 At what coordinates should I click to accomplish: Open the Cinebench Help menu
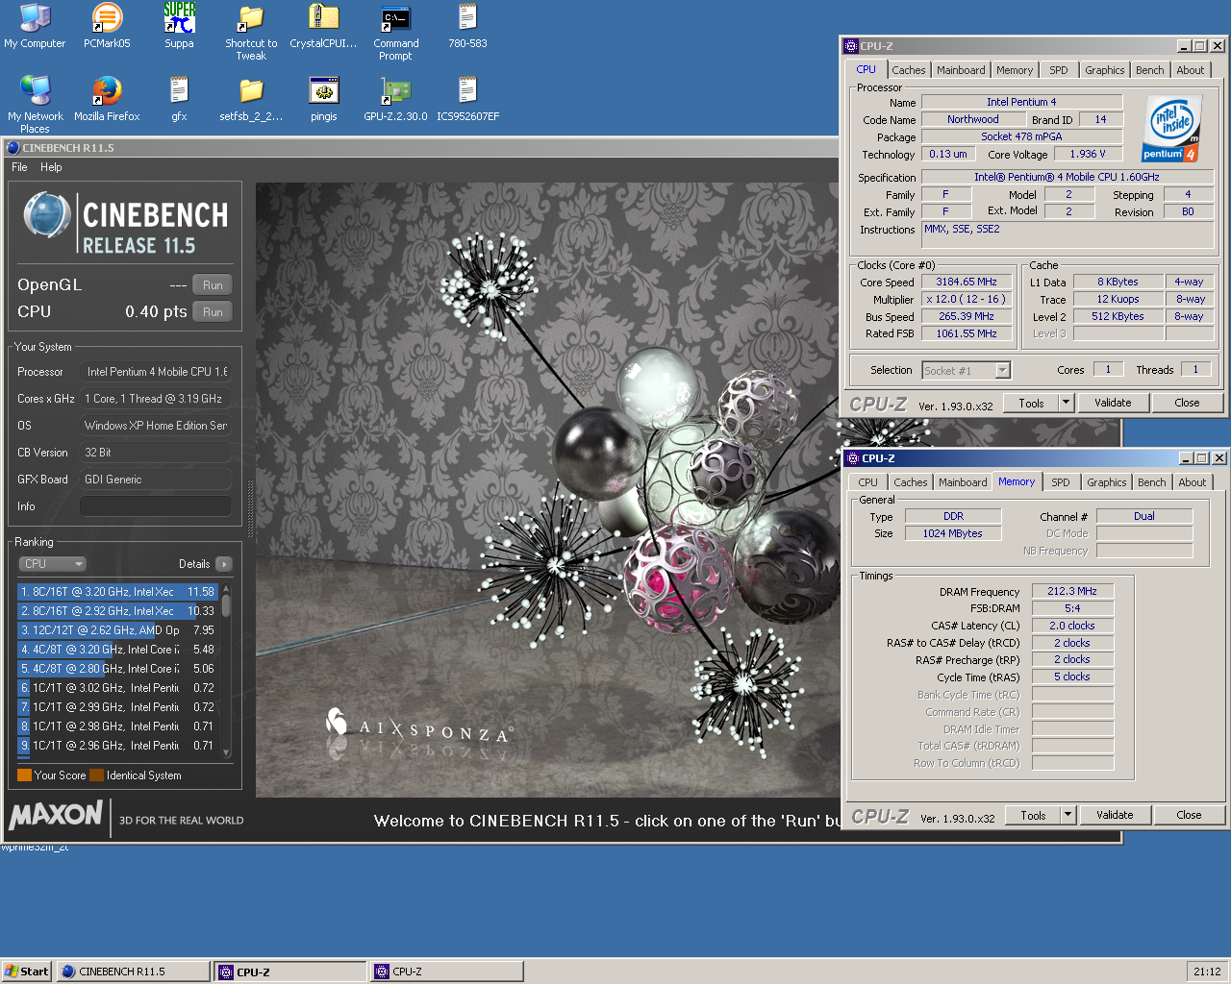pos(51,167)
